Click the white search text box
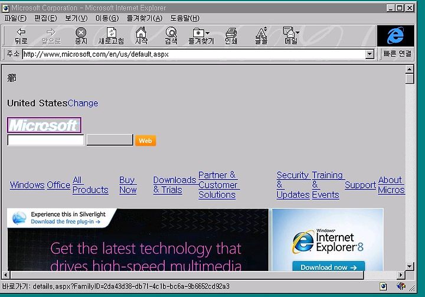 click(46, 140)
